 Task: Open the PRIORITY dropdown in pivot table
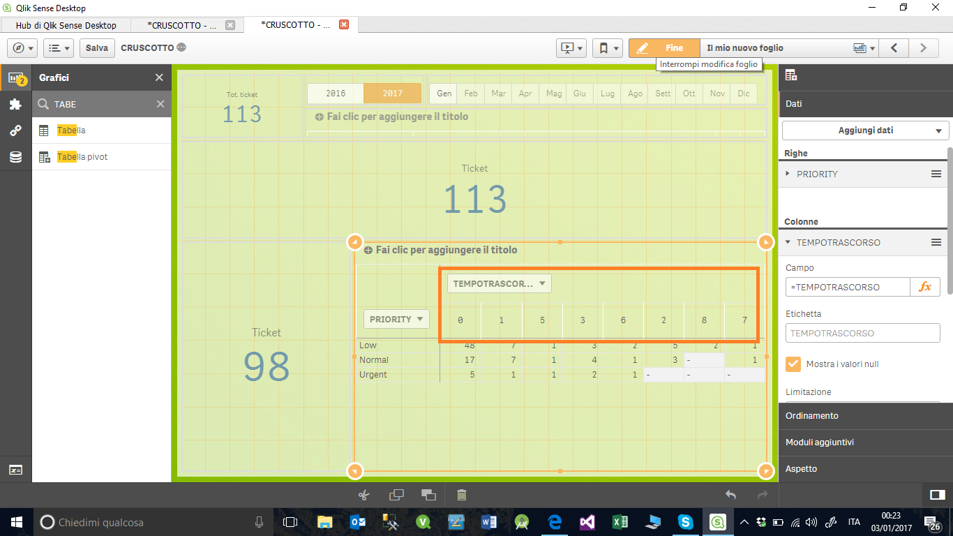pyautogui.click(x=396, y=319)
